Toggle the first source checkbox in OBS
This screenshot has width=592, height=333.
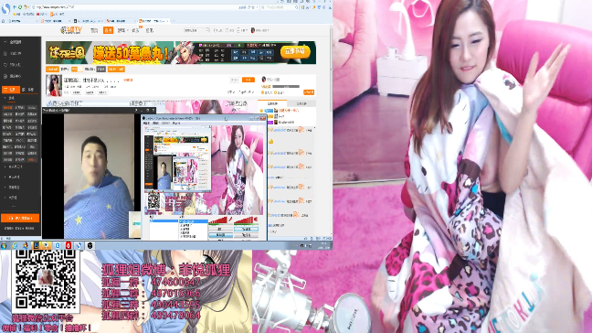coord(181,221)
